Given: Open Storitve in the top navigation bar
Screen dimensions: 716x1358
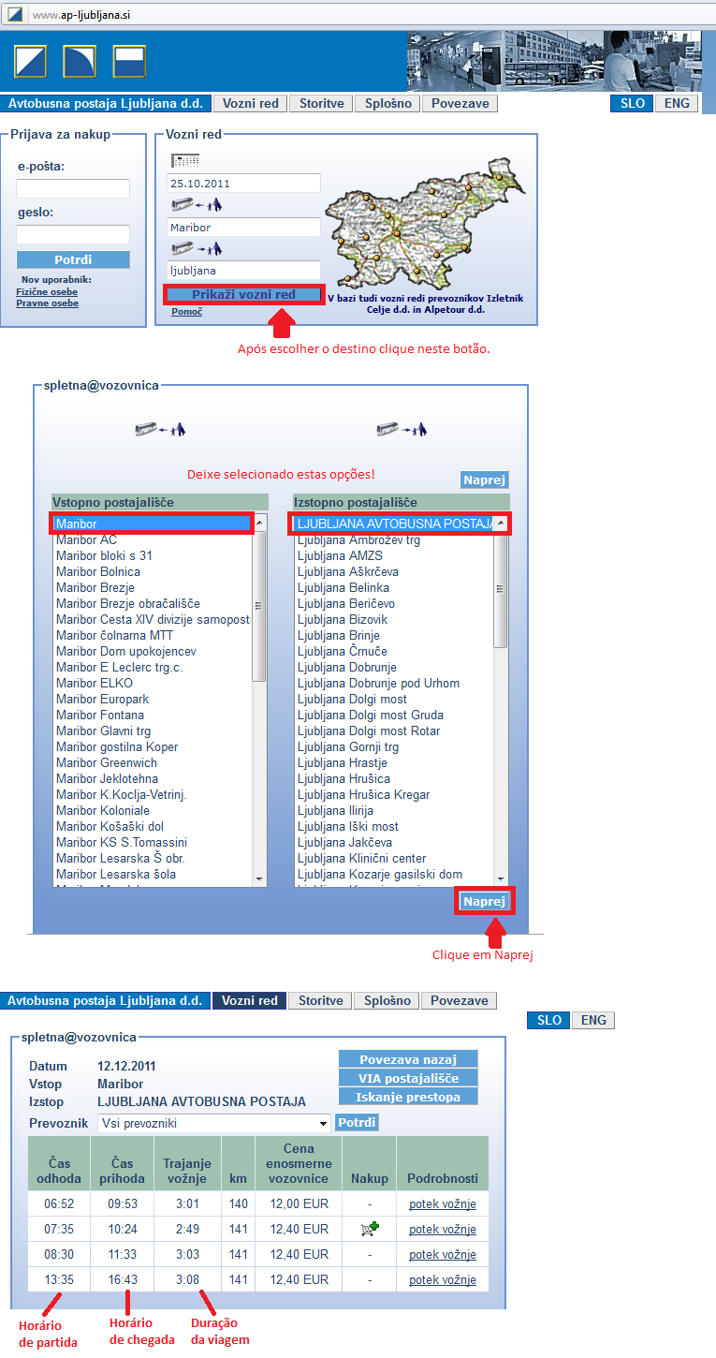Looking at the screenshot, I should click(x=321, y=103).
